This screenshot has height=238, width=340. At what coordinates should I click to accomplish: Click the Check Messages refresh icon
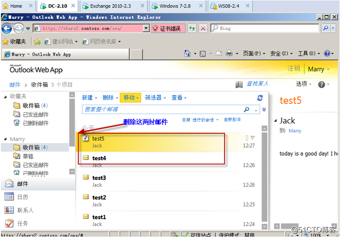click(260, 98)
